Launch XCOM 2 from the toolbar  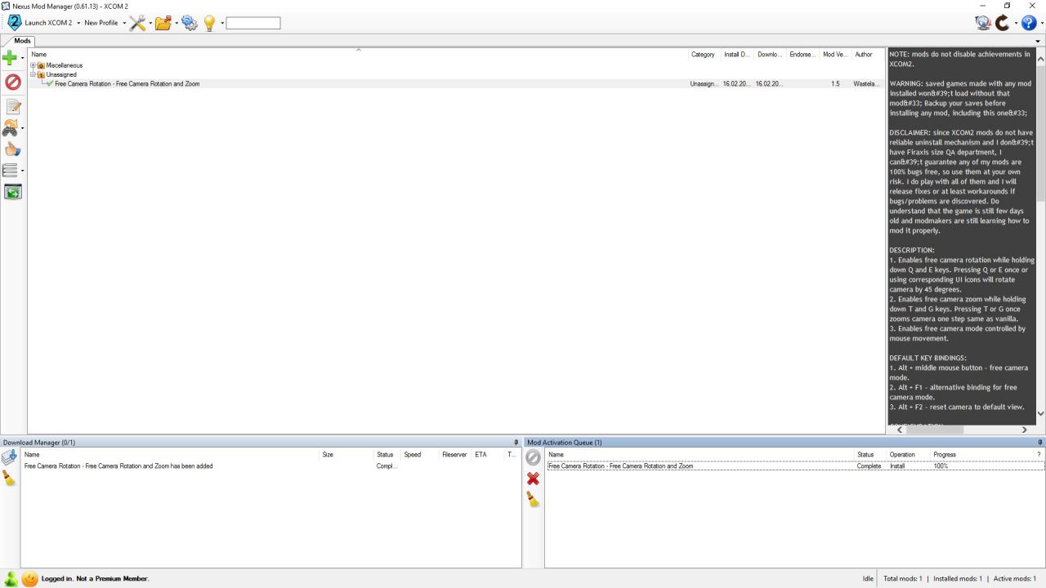pos(39,23)
